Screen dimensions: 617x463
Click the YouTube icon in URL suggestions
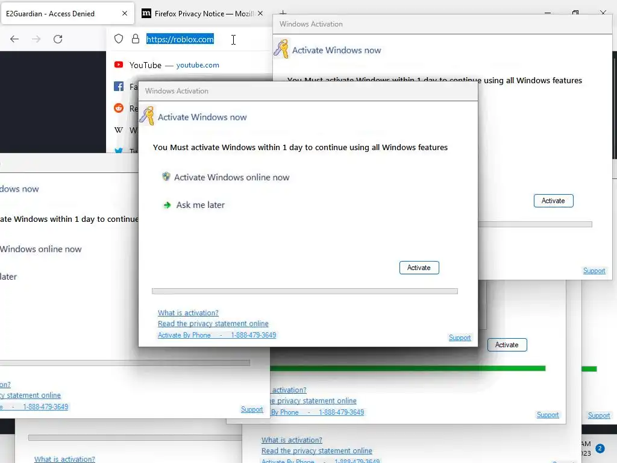[119, 65]
